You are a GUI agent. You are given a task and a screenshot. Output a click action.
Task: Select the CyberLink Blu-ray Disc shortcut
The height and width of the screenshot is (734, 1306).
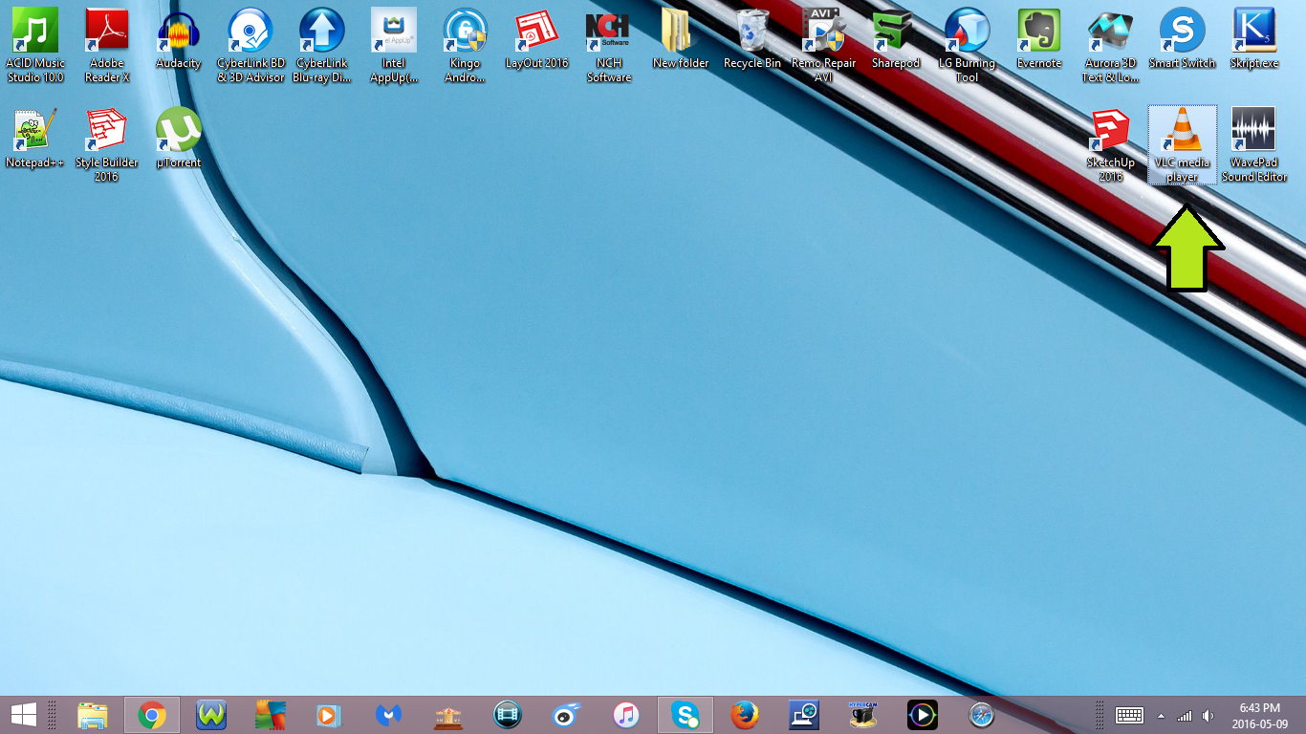(322, 46)
